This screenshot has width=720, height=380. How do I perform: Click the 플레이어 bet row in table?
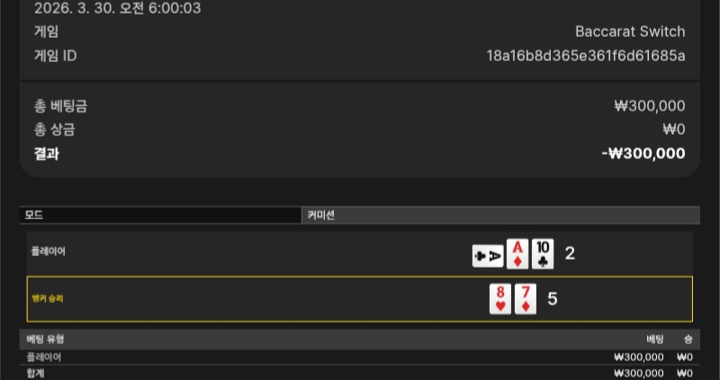(359, 357)
